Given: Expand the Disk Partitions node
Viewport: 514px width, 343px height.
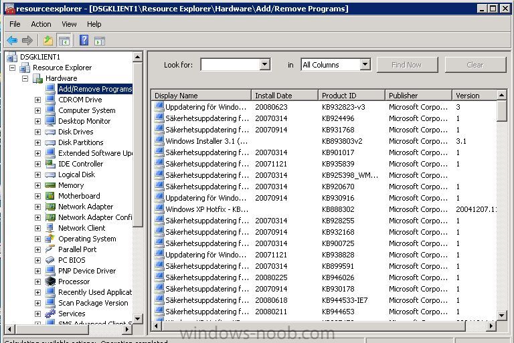Looking at the screenshot, I should pos(37,143).
